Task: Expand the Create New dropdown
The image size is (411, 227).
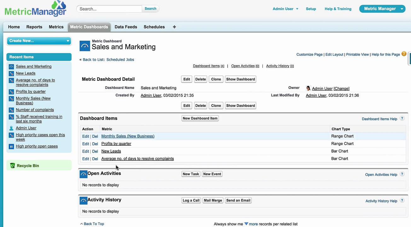Action: 39,41
